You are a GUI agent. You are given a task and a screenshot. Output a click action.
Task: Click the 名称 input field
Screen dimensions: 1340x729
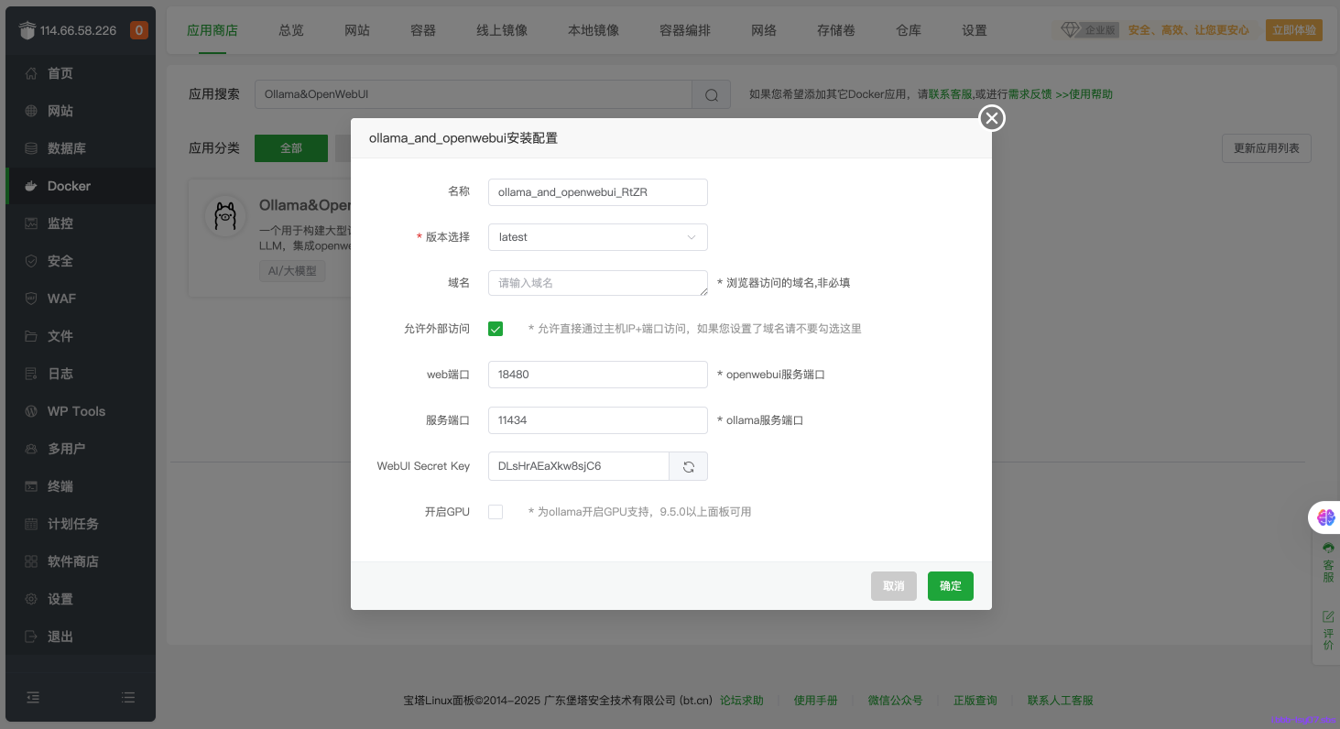pyautogui.click(x=598, y=192)
